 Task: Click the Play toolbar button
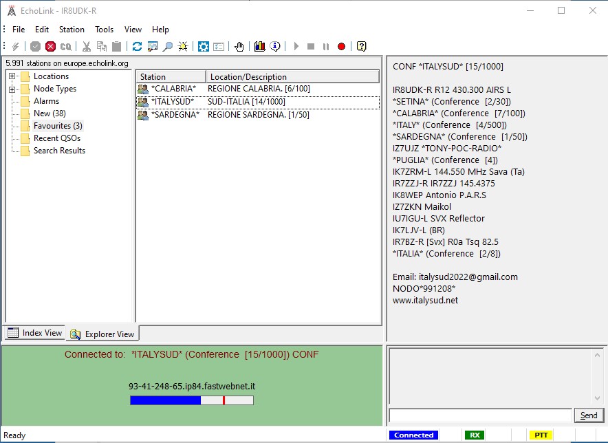tap(296, 47)
